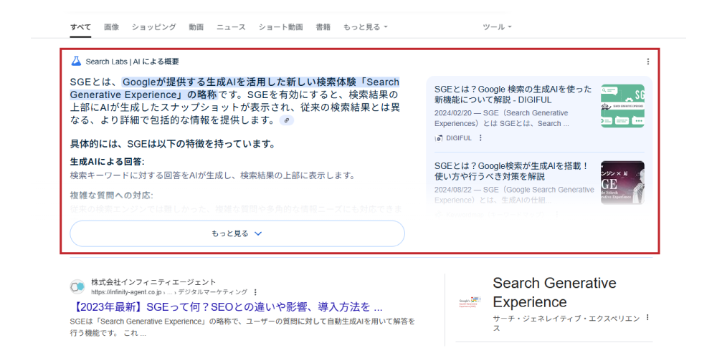Open the DIGIFUL article about SGE
Screen dimensions: 717x358
click(x=513, y=94)
